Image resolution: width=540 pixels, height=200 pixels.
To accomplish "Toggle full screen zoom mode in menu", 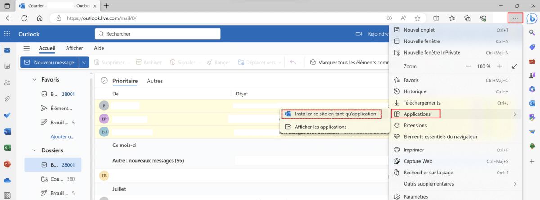I will pyautogui.click(x=515, y=66).
